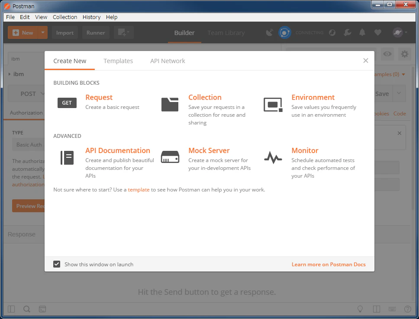Open the View menu
Image resolution: width=419 pixels, height=319 pixels.
click(x=41, y=17)
